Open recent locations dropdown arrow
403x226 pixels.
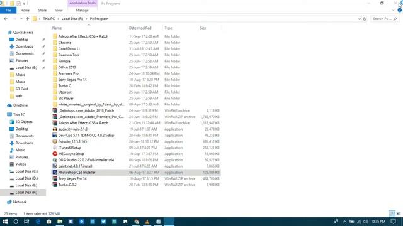pyautogui.click(x=21, y=19)
